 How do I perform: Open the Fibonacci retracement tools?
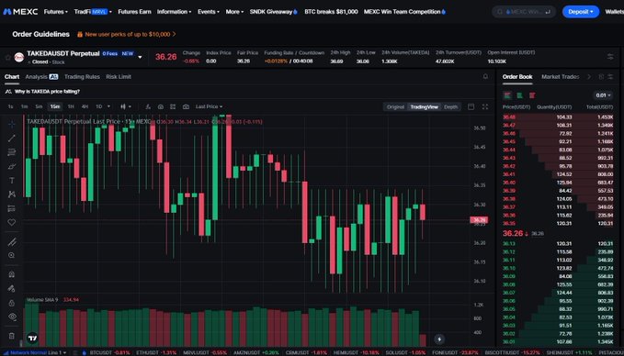click(x=12, y=152)
